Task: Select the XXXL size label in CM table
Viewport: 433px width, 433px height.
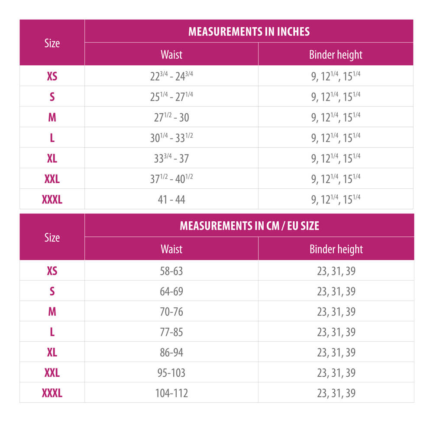Action: (52, 393)
